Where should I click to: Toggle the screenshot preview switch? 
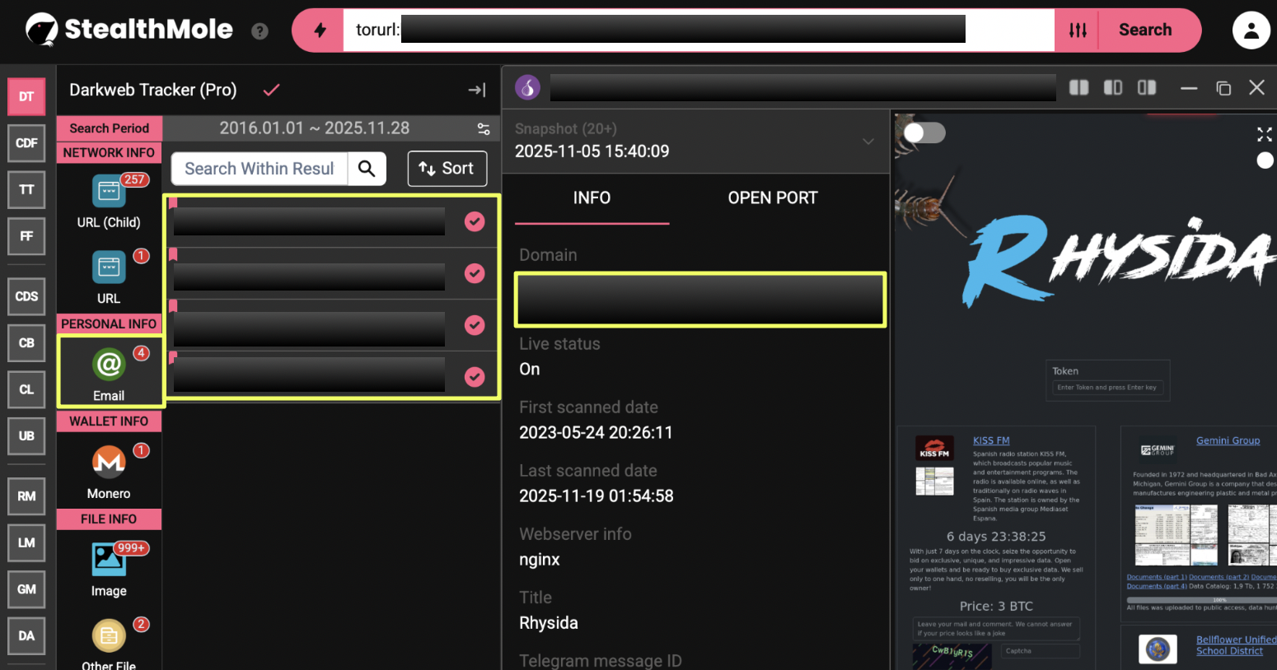pyautogui.click(x=924, y=133)
